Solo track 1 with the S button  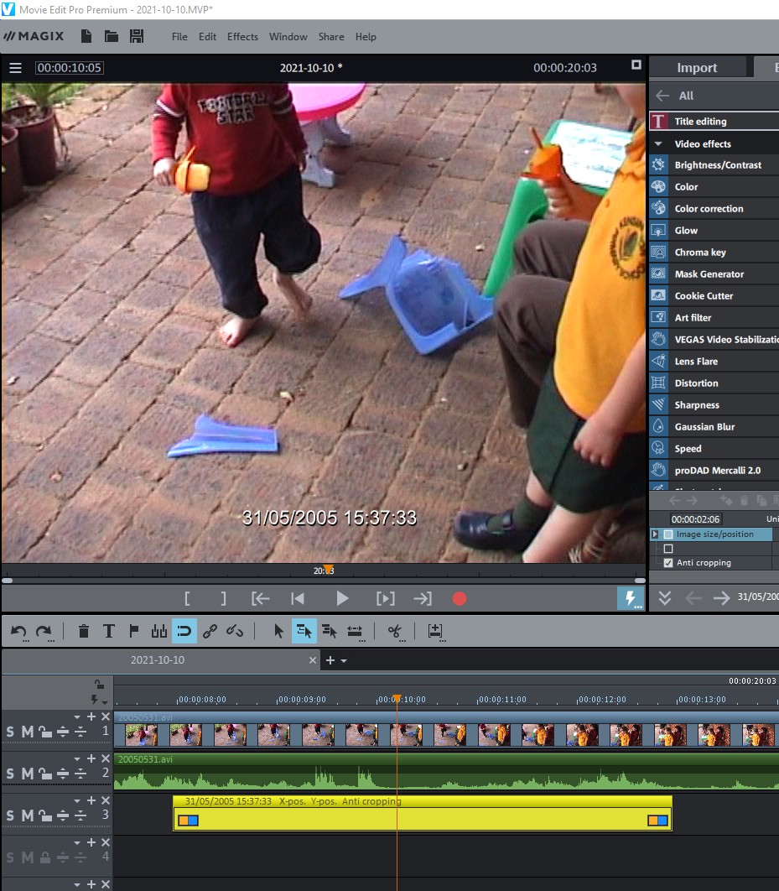click(10, 732)
